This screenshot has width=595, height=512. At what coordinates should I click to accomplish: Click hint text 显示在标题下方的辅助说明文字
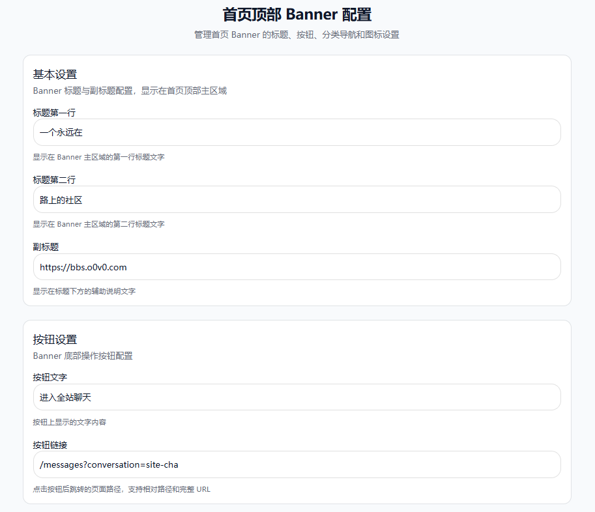tap(84, 291)
